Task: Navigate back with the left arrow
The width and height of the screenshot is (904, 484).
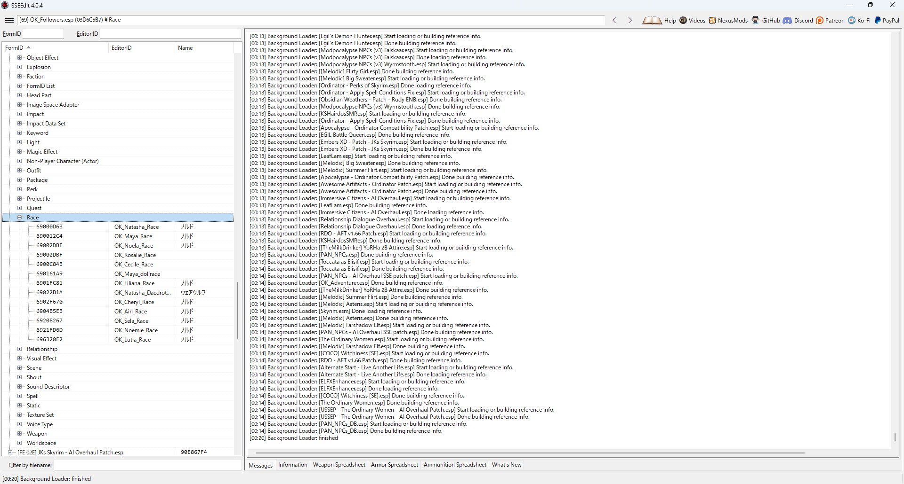Action: (x=614, y=20)
